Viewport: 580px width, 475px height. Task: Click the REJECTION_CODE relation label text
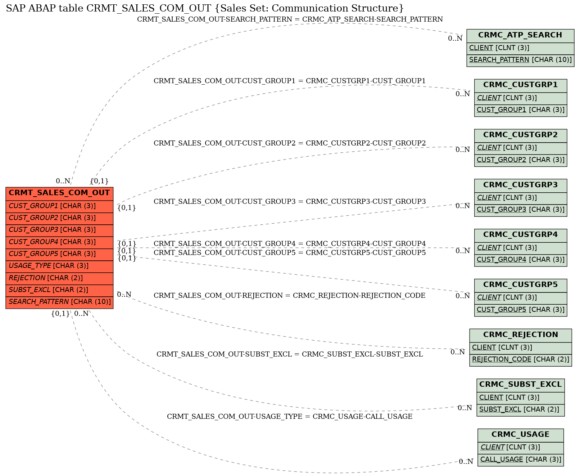(290, 296)
